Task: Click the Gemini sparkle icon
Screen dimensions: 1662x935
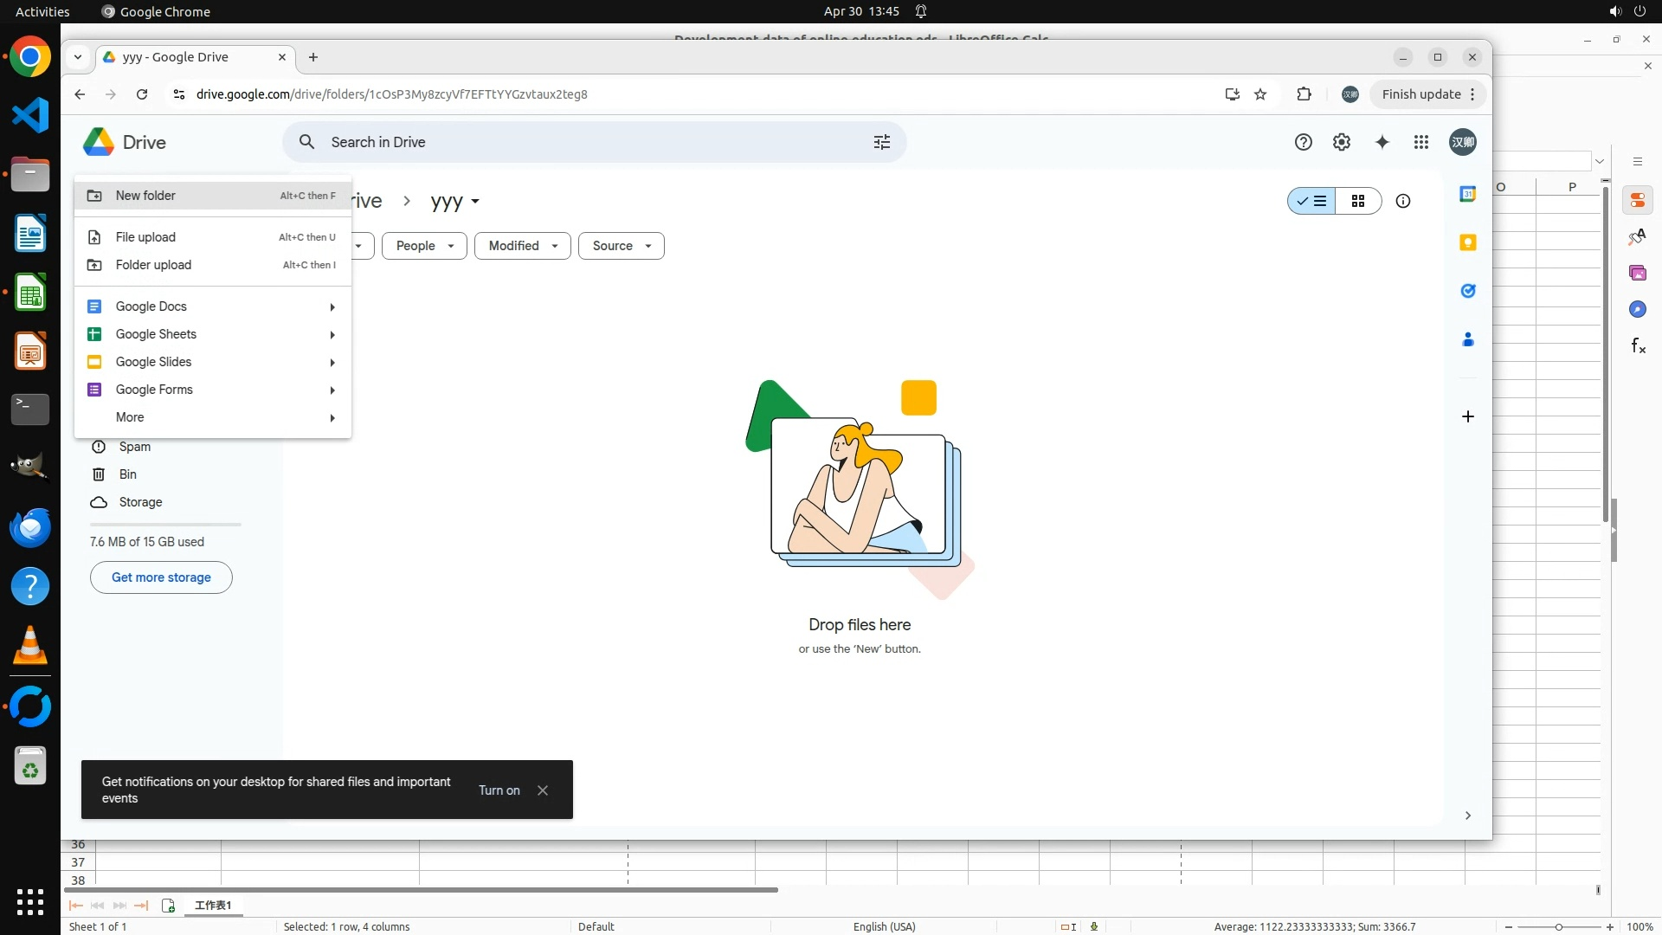Action: click(x=1382, y=142)
